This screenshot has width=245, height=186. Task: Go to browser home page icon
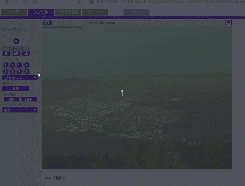(34, 2)
